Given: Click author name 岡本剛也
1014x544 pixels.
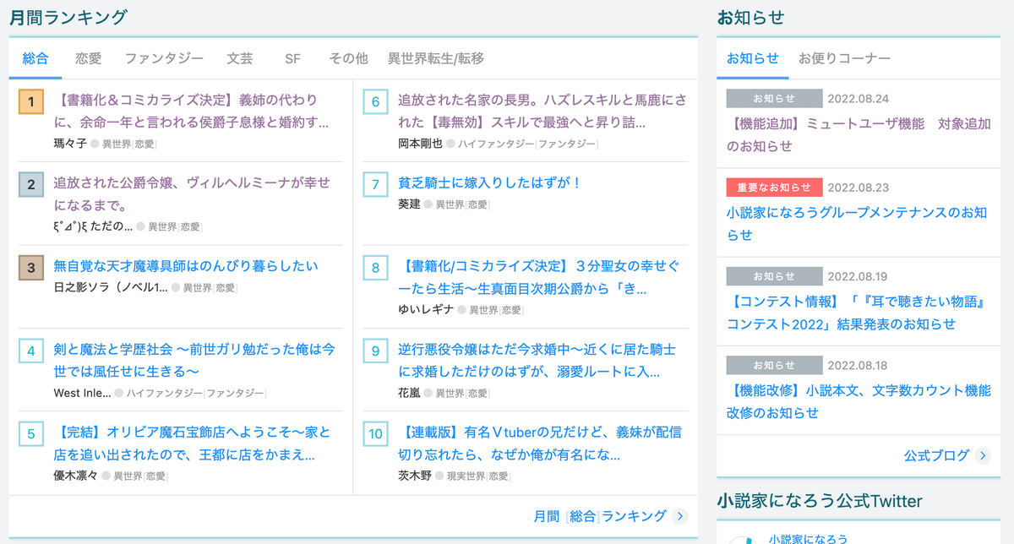Looking at the screenshot, I should click(420, 144).
